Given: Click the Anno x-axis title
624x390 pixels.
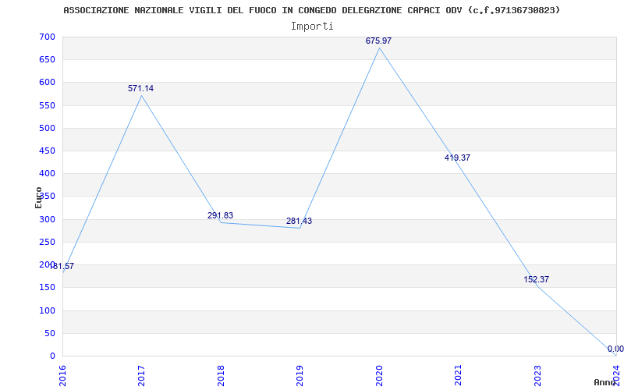Looking at the screenshot, I should [x=605, y=382].
